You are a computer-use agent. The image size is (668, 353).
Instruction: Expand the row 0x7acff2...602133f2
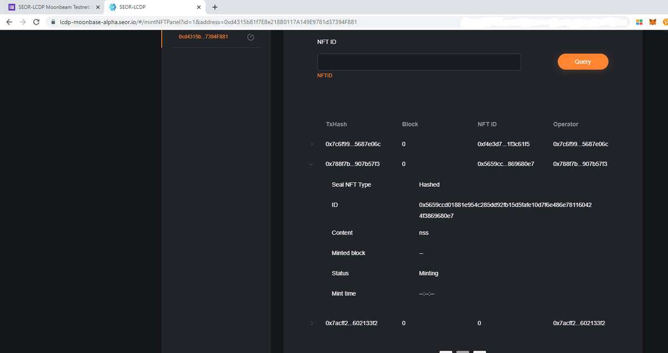pyautogui.click(x=312, y=323)
